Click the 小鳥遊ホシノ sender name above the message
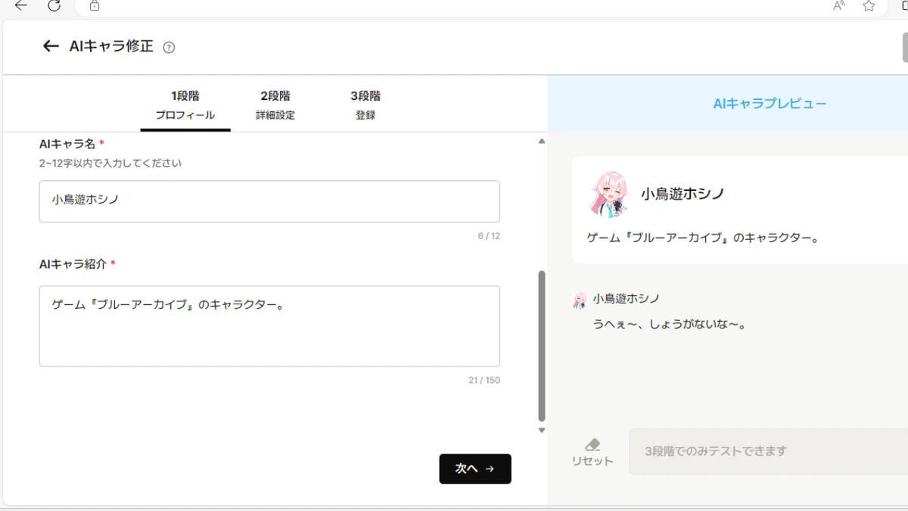908x511 pixels. tap(626, 298)
